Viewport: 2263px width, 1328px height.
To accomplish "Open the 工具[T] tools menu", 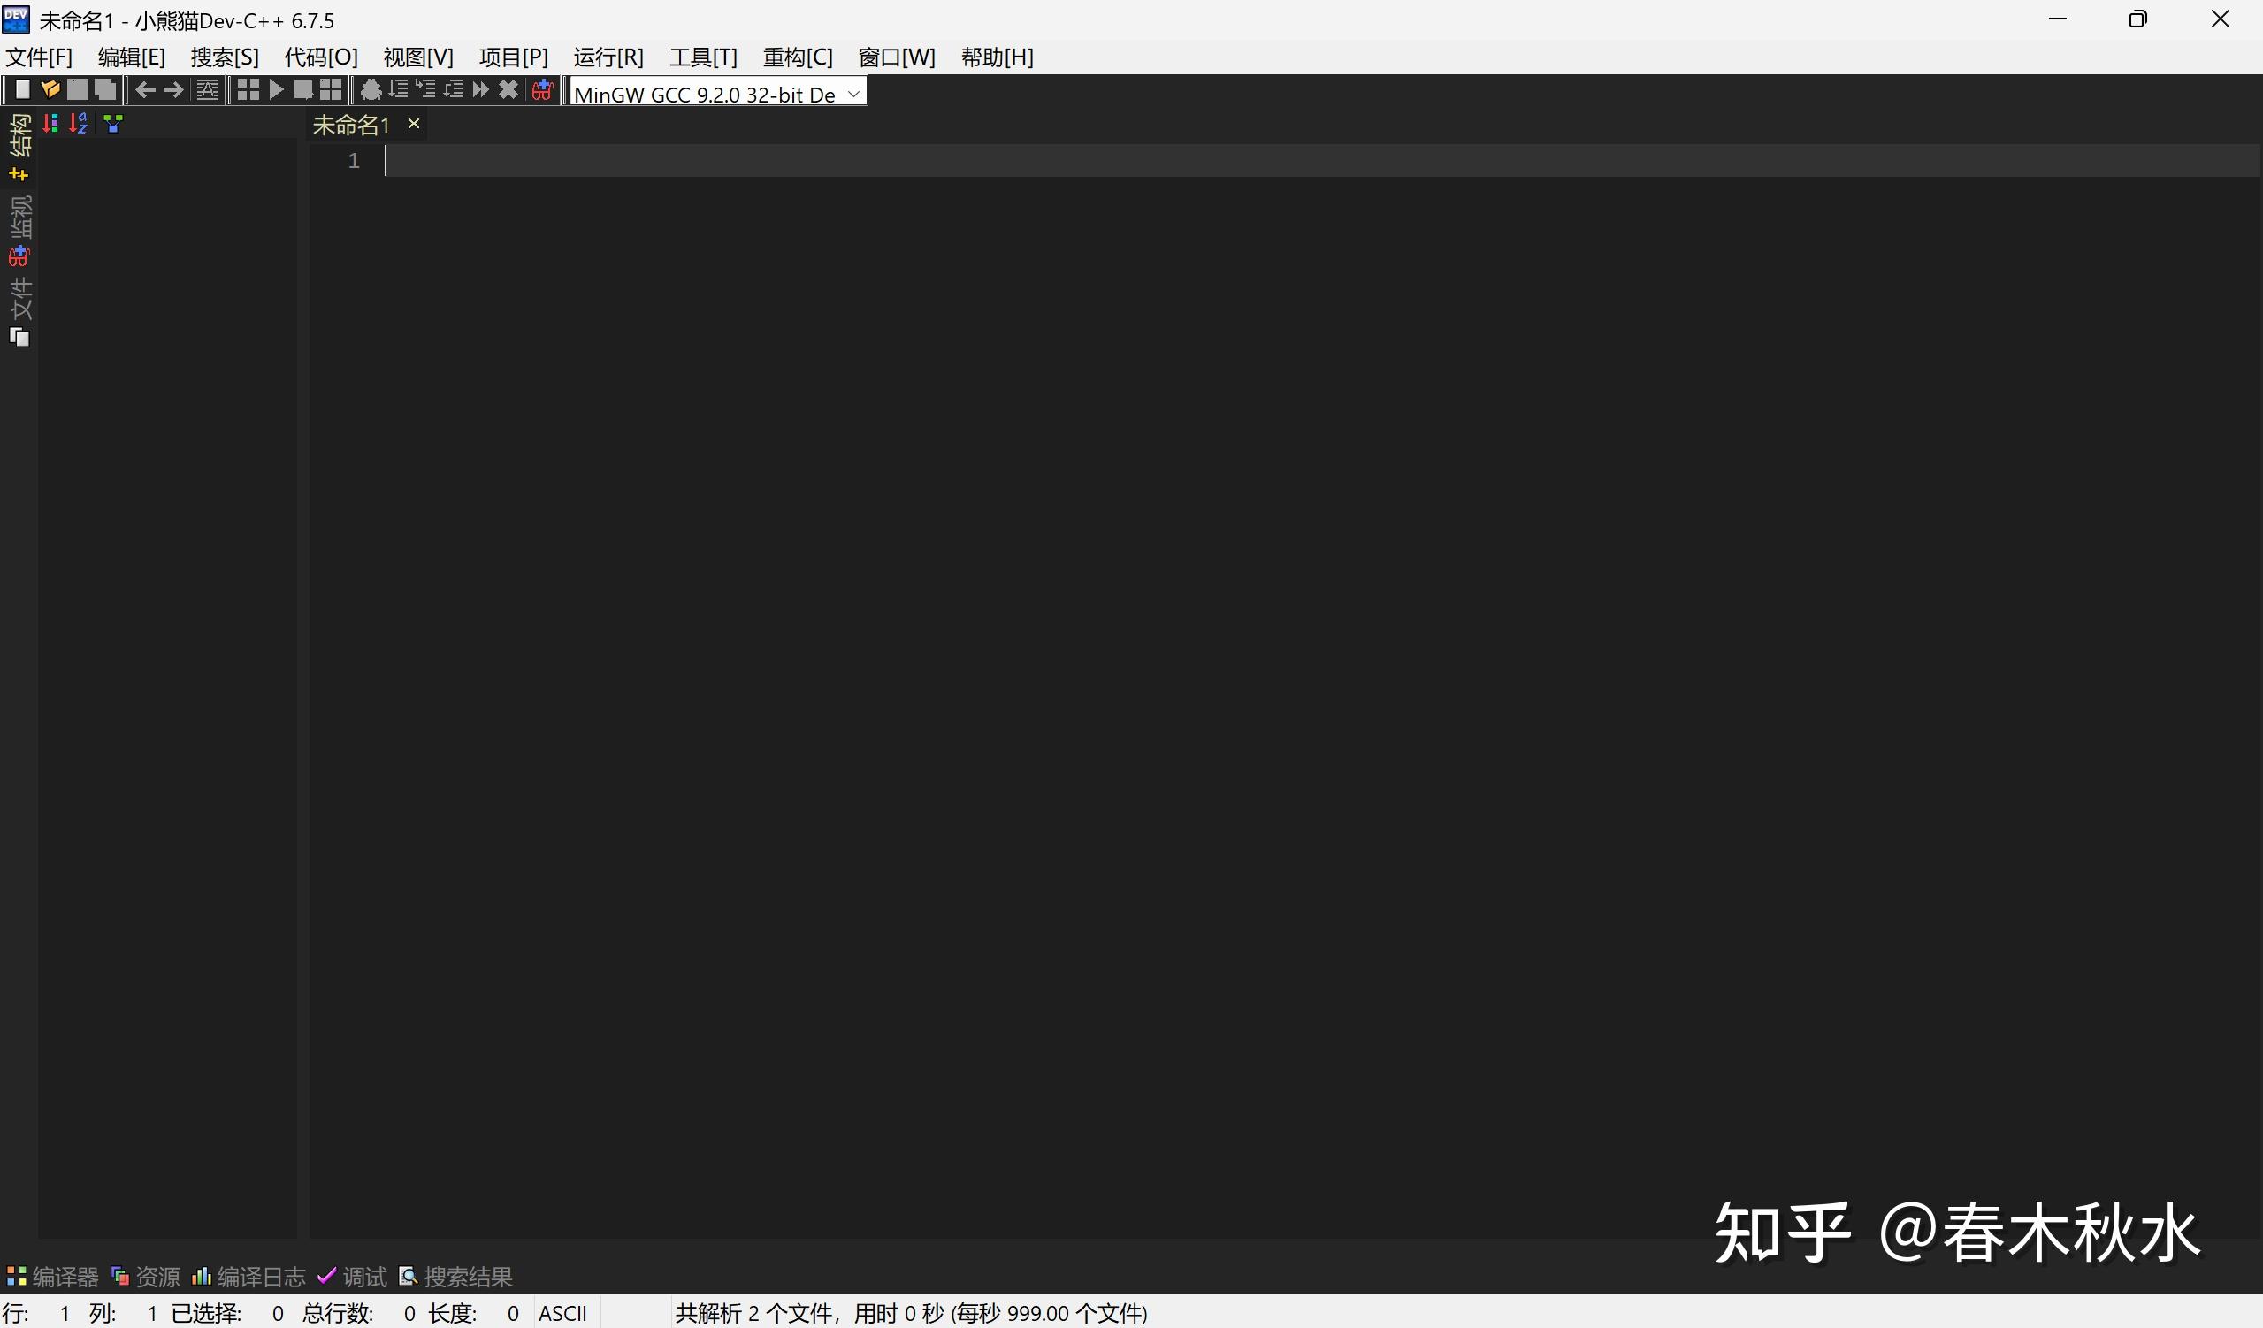I will click(703, 57).
